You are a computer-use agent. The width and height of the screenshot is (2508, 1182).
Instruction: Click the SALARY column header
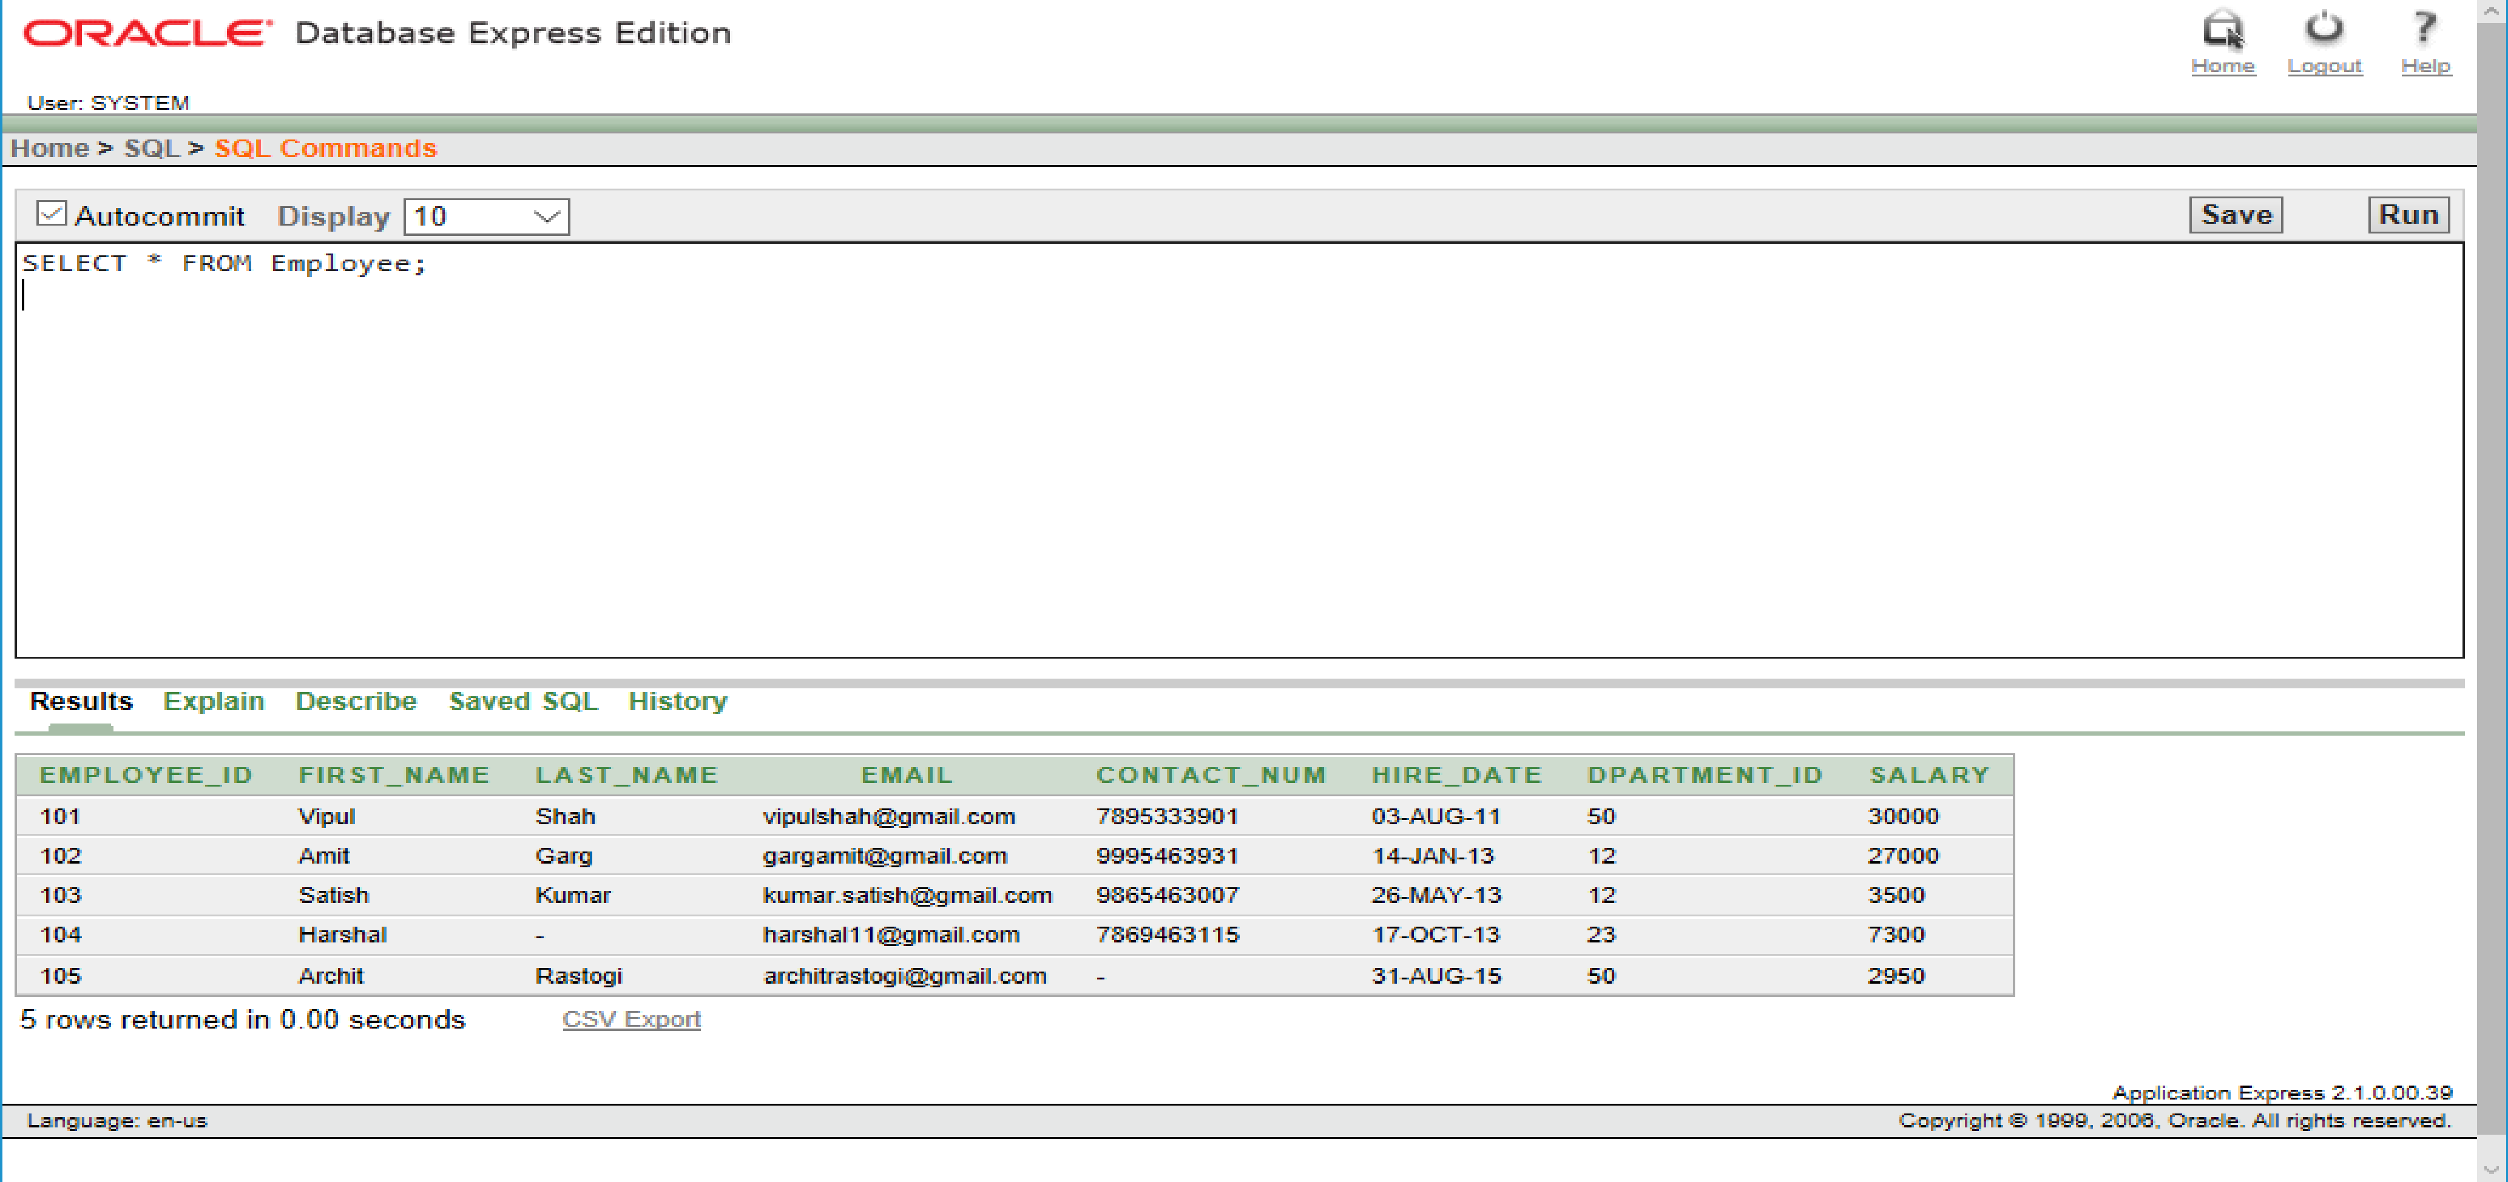point(1928,775)
